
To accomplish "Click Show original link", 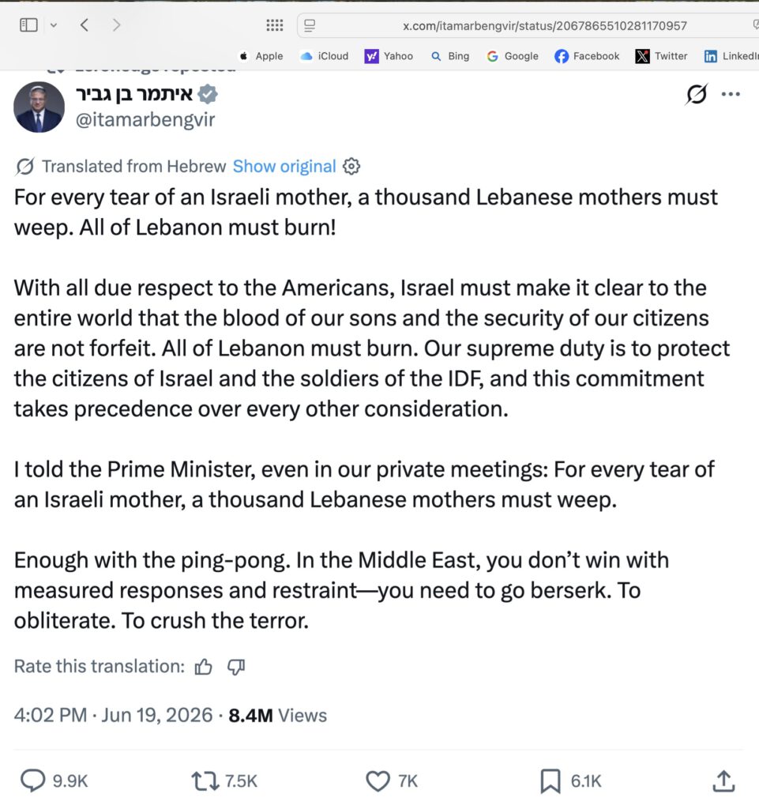I will click(x=284, y=166).
